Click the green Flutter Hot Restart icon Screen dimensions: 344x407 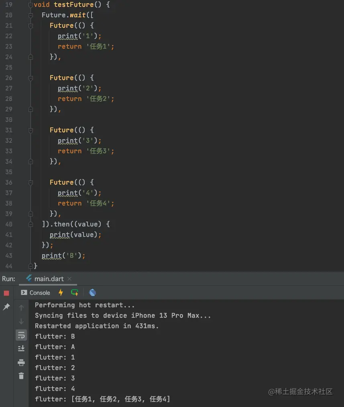point(75,292)
